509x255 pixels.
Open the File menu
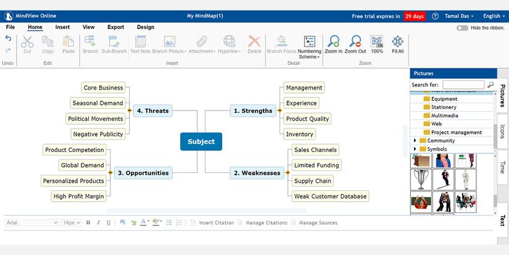coord(10,27)
